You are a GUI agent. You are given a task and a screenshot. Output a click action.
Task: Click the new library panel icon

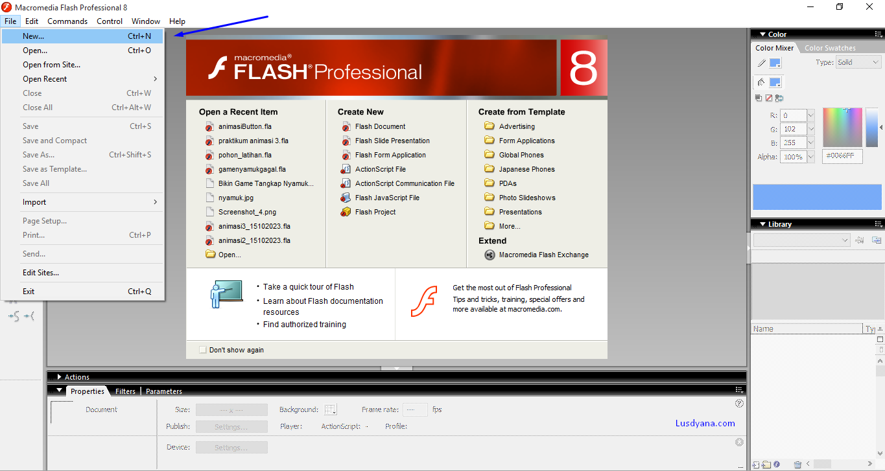[x=877, y=240]
